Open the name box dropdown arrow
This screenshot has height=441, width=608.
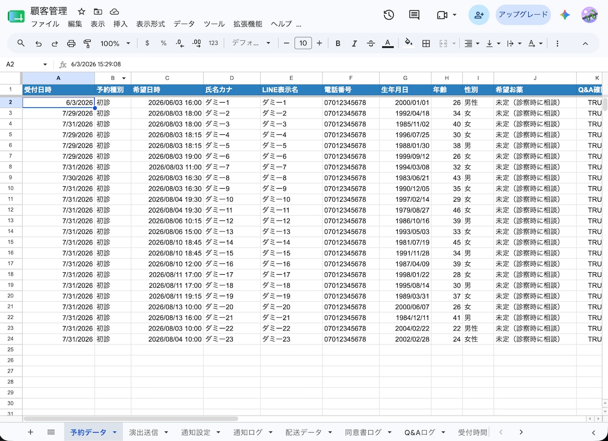(x=45, y=64)
